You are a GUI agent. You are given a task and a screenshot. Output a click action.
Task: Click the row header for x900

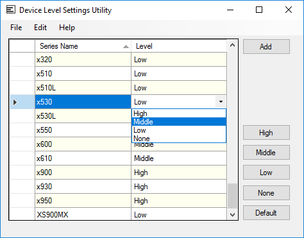[x=22, y=173]
